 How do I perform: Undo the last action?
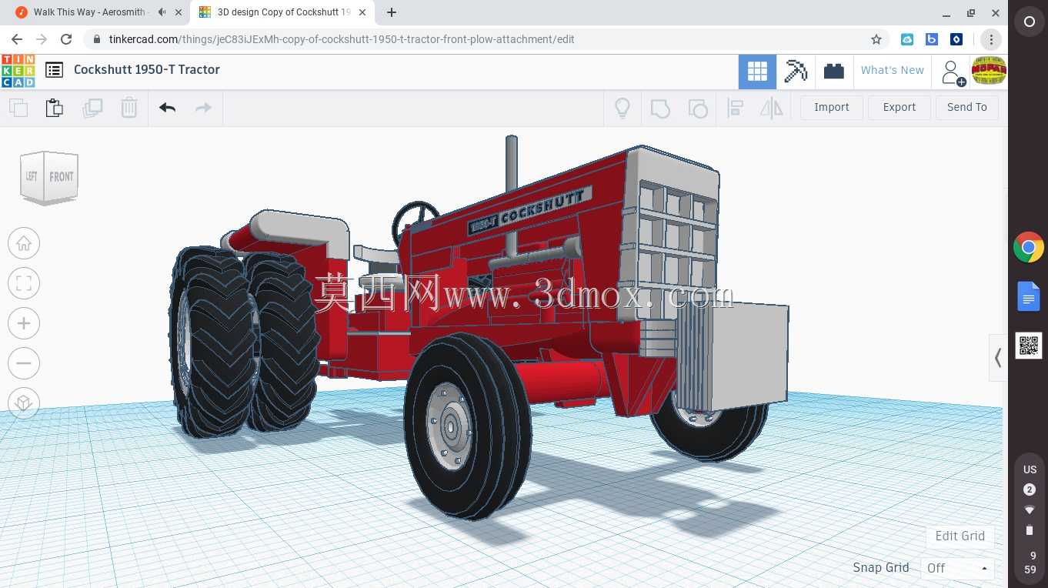[167, 108]
